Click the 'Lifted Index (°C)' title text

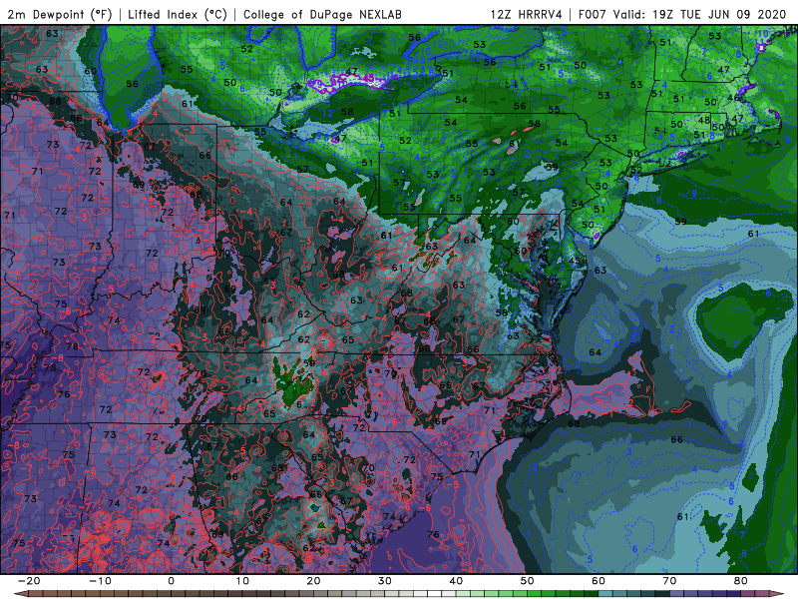click(x=178, y=15)
